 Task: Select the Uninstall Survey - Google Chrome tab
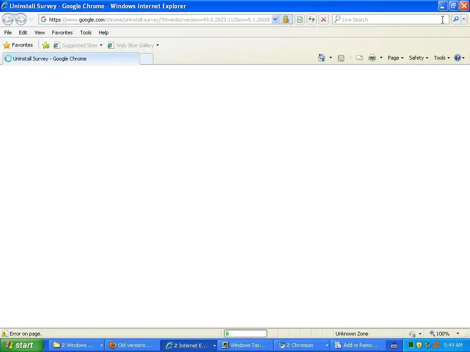click(x=71, y=59)
